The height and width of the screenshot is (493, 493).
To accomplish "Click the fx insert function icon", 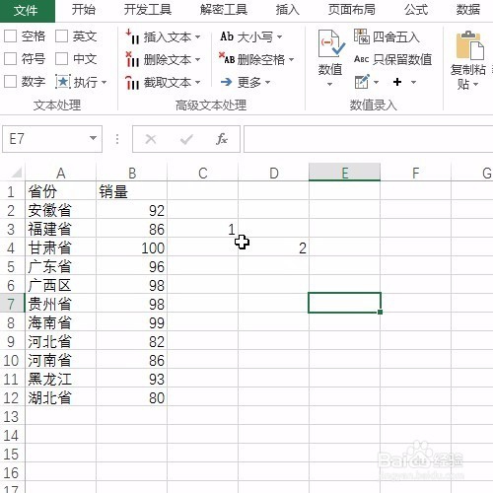I will [x=222, y=139].
